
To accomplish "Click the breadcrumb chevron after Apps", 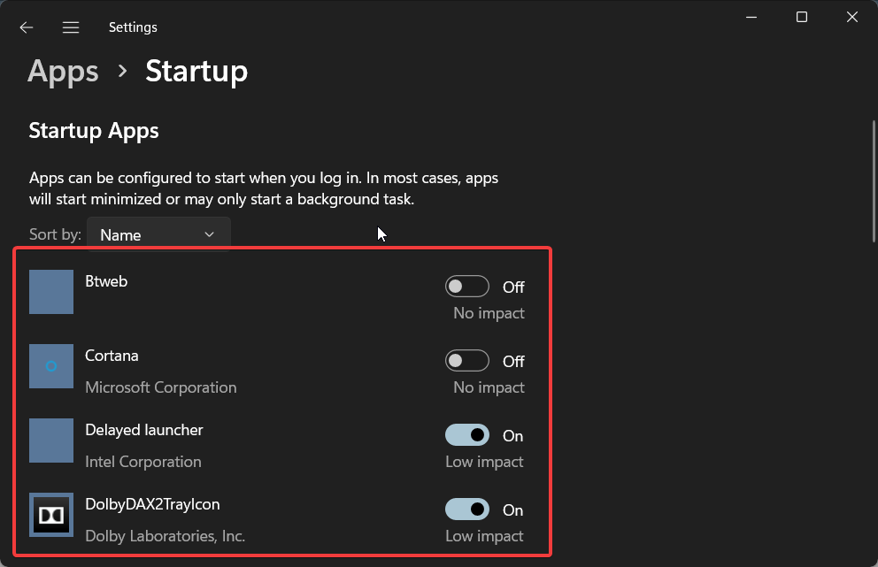I will click(x=123, y=72).
